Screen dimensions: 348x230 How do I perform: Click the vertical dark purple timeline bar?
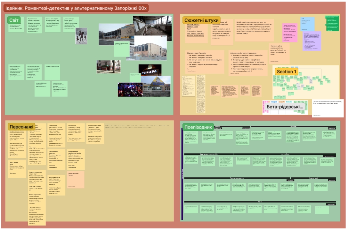182,175
